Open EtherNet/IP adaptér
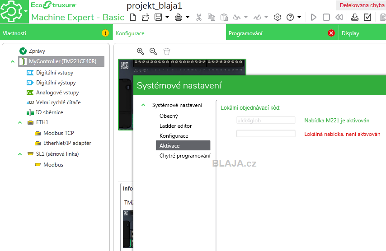The image size is (386, 251). coord(67,143)
